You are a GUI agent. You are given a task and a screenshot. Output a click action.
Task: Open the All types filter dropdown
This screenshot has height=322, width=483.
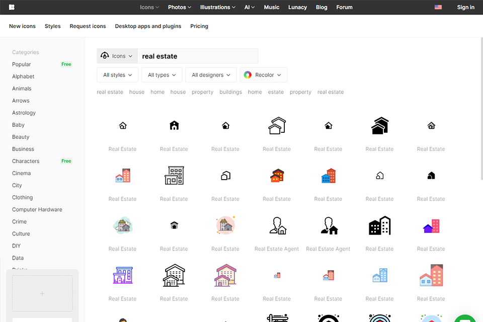(x=162, y=75)
